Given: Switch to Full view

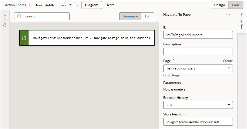Looking at the screenshot, I should click(147, 16).
